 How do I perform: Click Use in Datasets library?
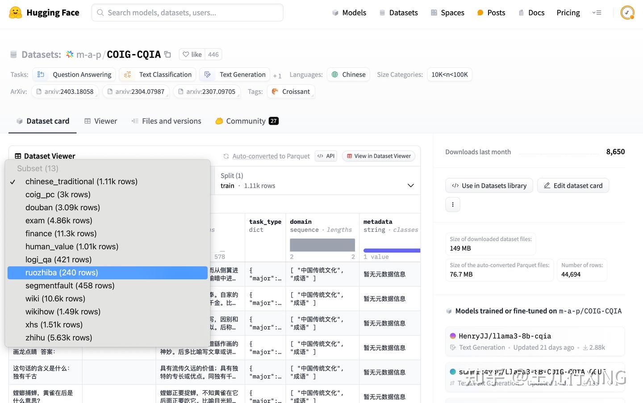pos(489,185)
